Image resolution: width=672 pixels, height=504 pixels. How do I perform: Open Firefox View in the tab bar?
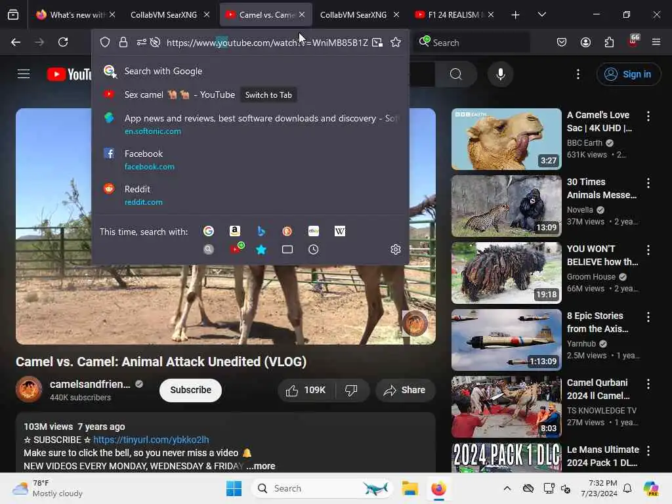pos(13,14)
